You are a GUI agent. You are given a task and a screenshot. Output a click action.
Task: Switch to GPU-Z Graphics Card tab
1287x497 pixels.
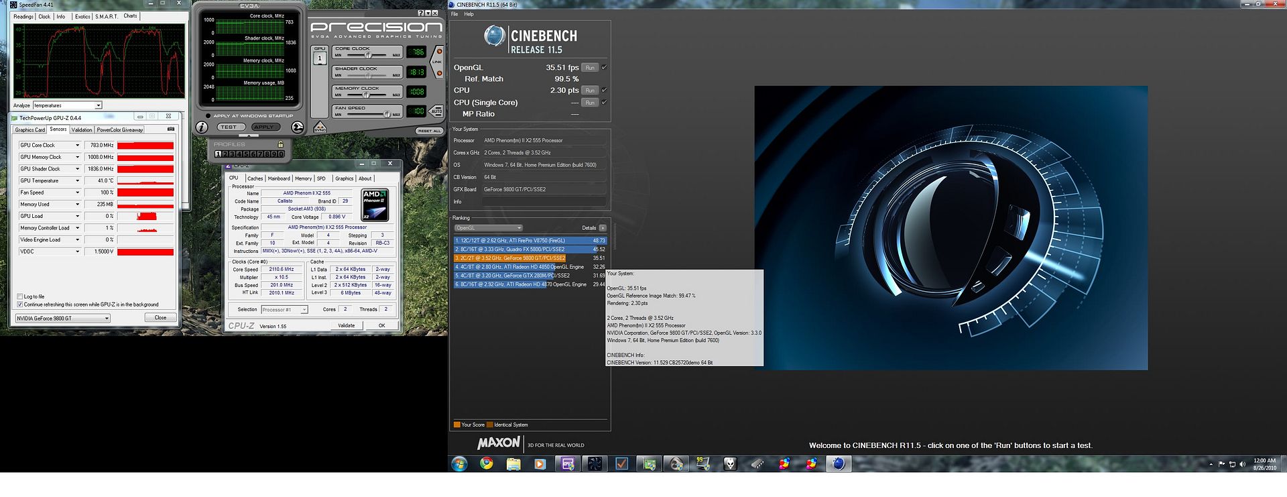[x=30, y=130]
